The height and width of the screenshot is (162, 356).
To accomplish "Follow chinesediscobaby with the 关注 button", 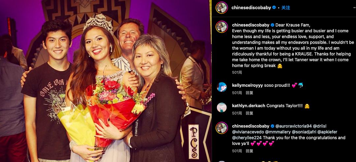I will pos(286,8).
